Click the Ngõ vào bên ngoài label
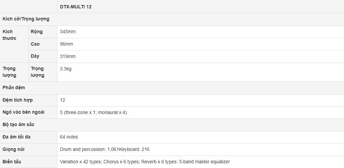344x168 pixels. pyautogui.click(x=23, y=112)
